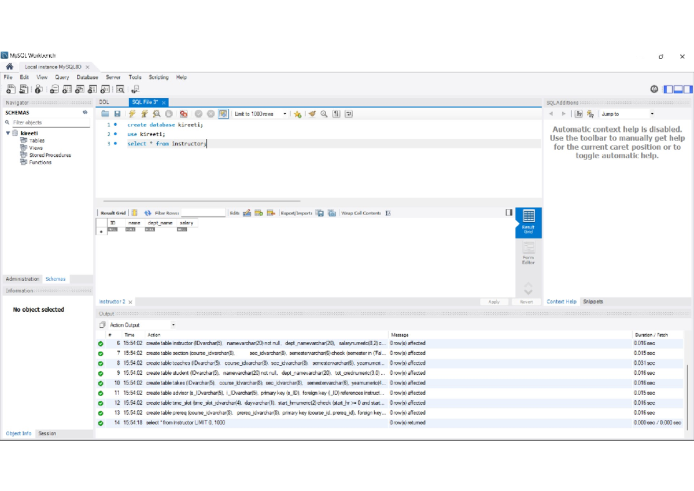Click the save SQL script floppy icon
Image resolution: width=694 pixels, height=491 pixels.
click(x=117, y=114)
